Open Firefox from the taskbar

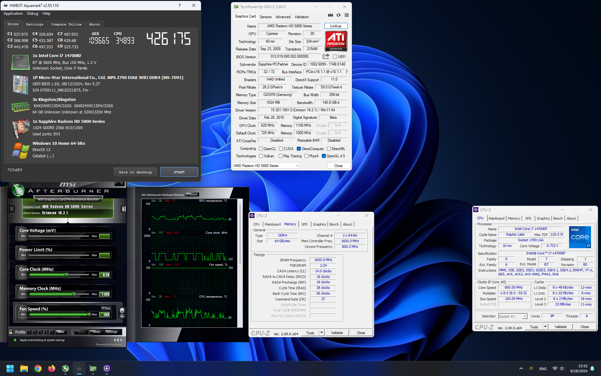52,368
